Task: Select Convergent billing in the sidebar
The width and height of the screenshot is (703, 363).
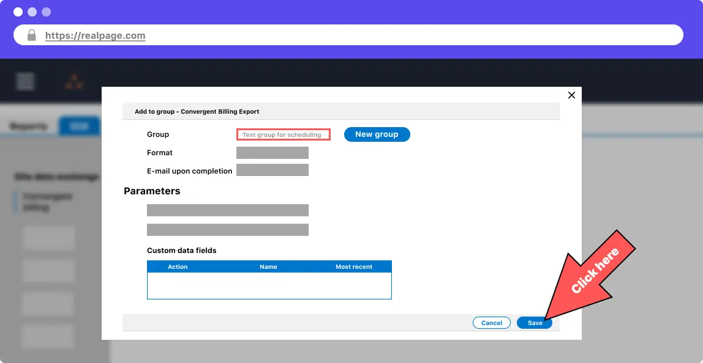Action: [x=48, y=202]
